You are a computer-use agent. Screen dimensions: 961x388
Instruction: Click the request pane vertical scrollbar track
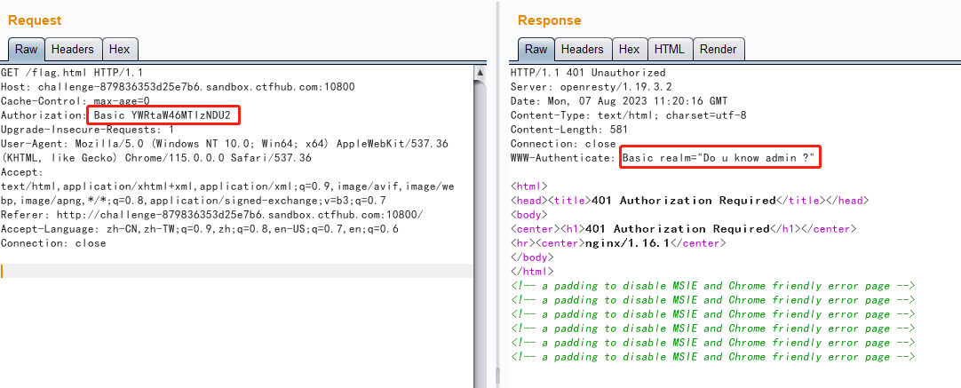coord(480,233)
